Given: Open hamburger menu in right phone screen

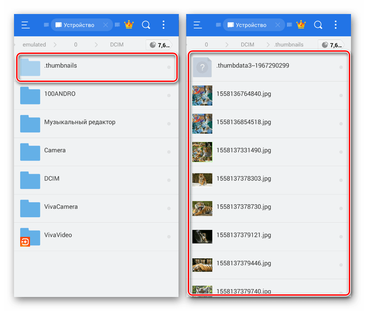Looking at the screenshot, I should [x=198, y=25].
